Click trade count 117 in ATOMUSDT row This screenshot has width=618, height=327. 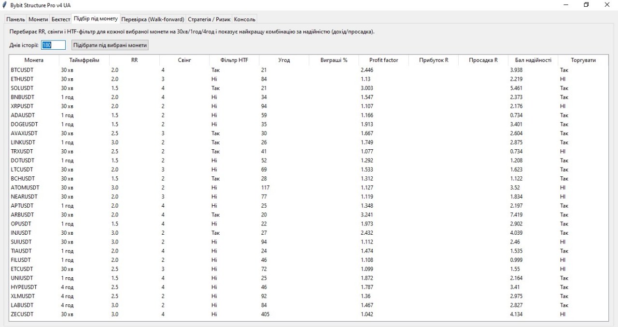(265, 188)
